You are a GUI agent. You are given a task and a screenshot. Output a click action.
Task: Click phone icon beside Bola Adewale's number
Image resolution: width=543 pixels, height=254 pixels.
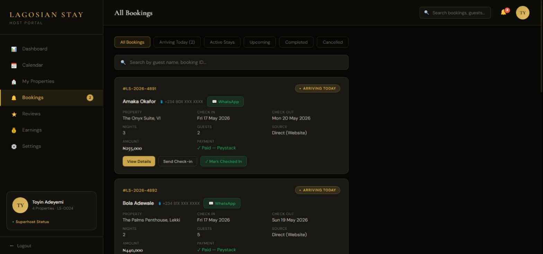[x=159, y=203]
